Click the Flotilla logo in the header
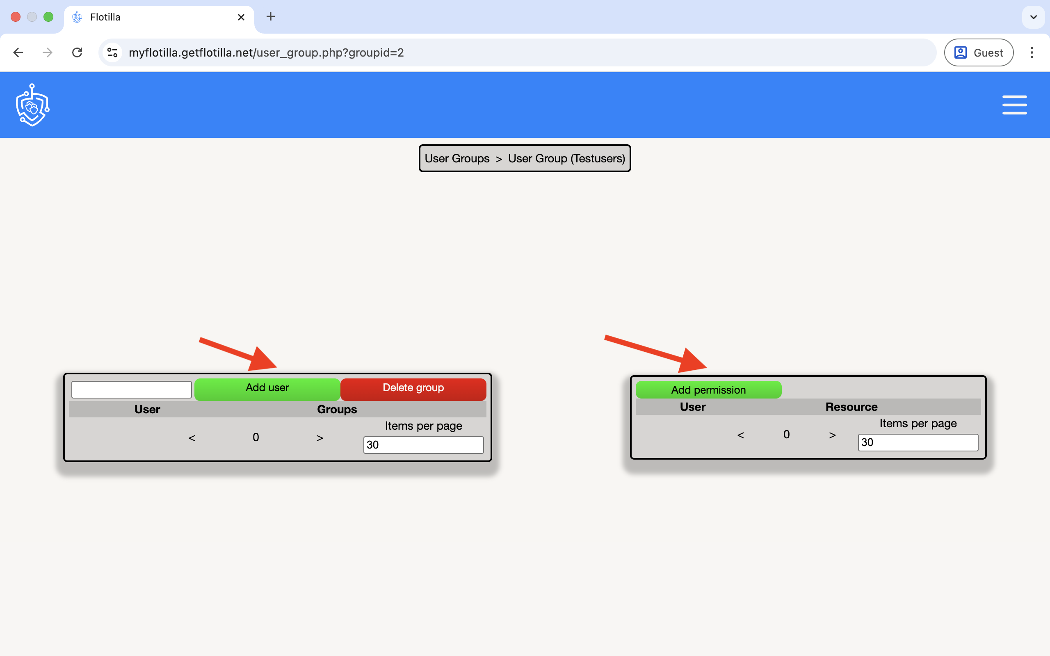The width and height of the screenshot is (1050, 656). [x=32, y=105]
